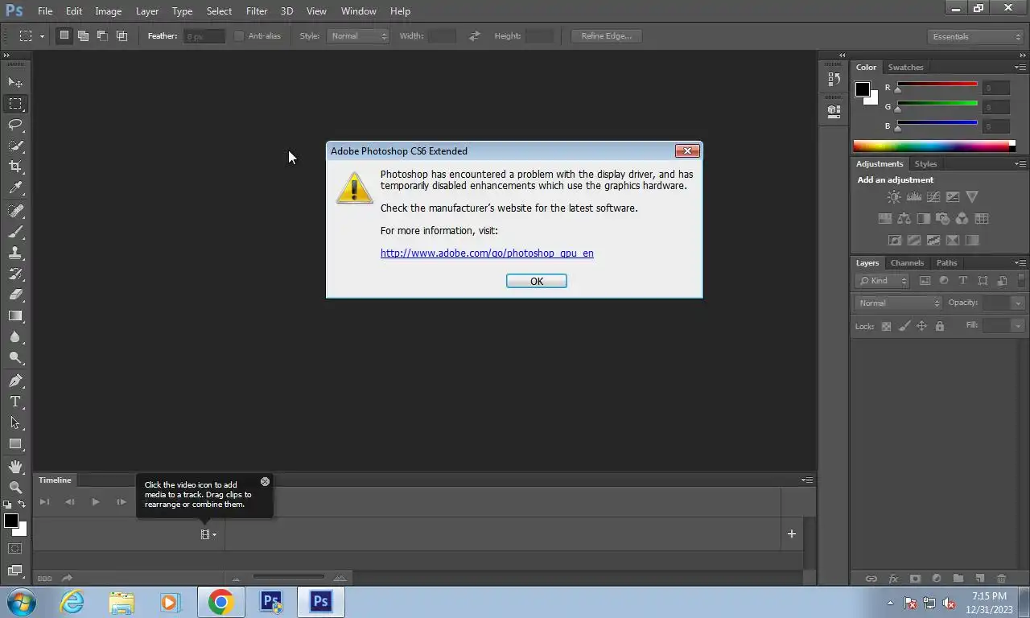This screenshot has width=1030, height=618.
Task: Click the Refine Edge button
Action: coord(606,36)
